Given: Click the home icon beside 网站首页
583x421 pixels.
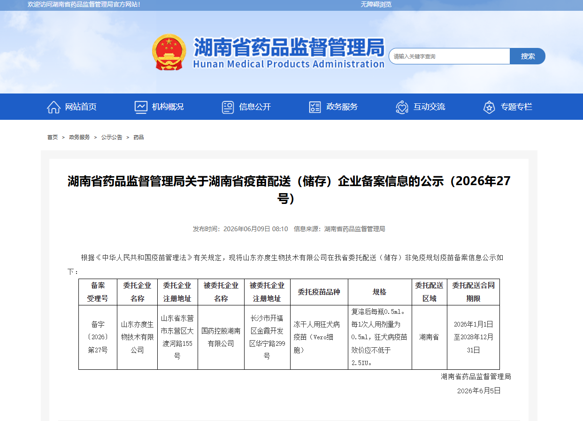Looking at the screenshot, I should point(54,107).
